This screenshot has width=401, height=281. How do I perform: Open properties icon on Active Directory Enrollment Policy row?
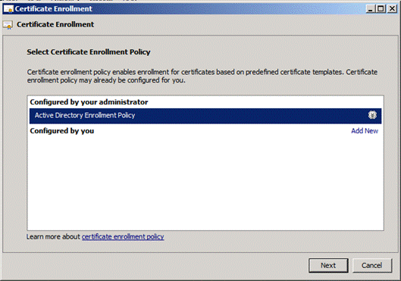pos(372,115)
